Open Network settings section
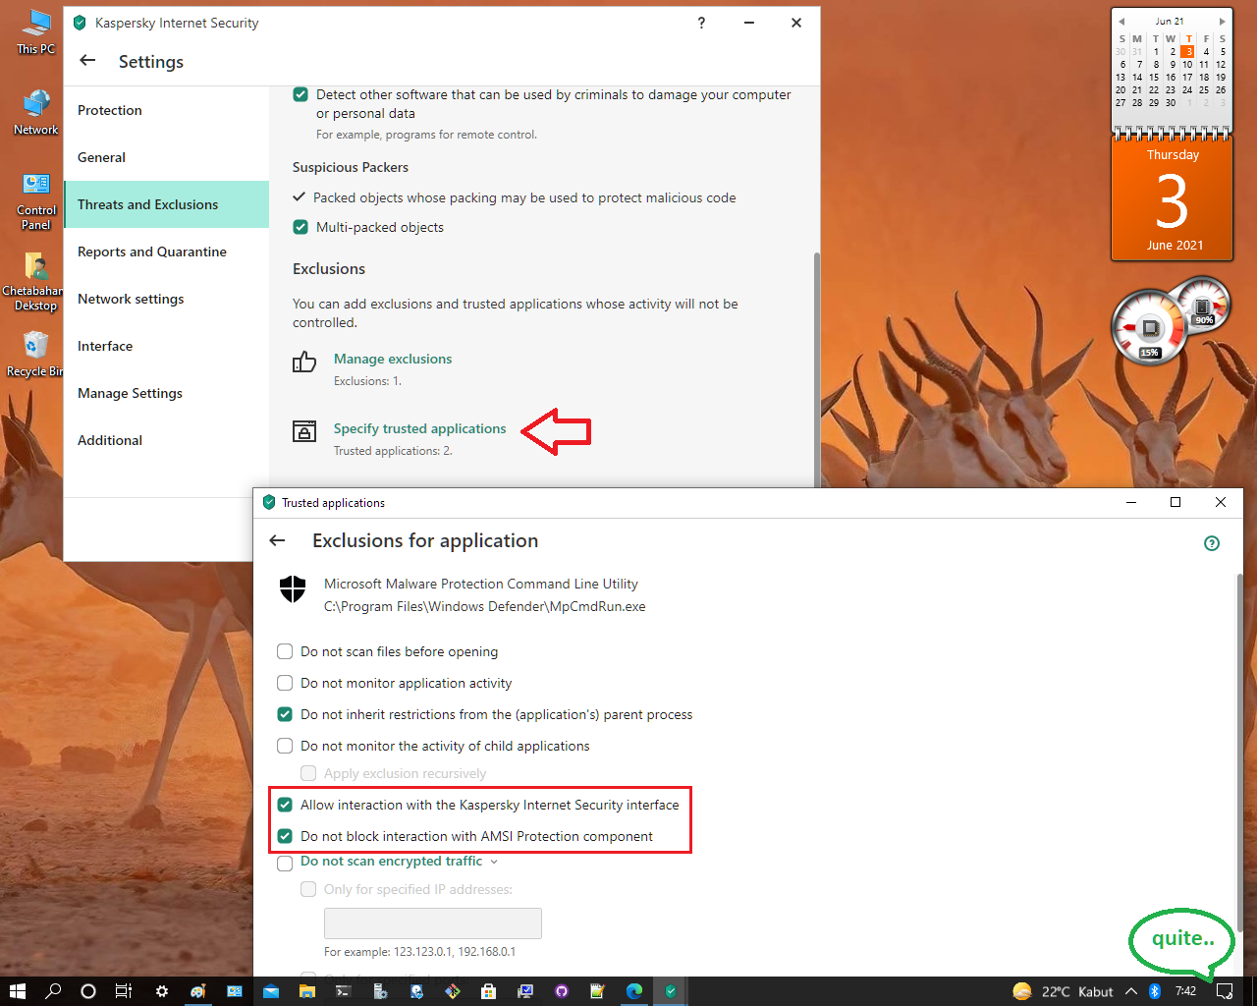Viewport: 1257px width, 1006px height. coord(166,299)
